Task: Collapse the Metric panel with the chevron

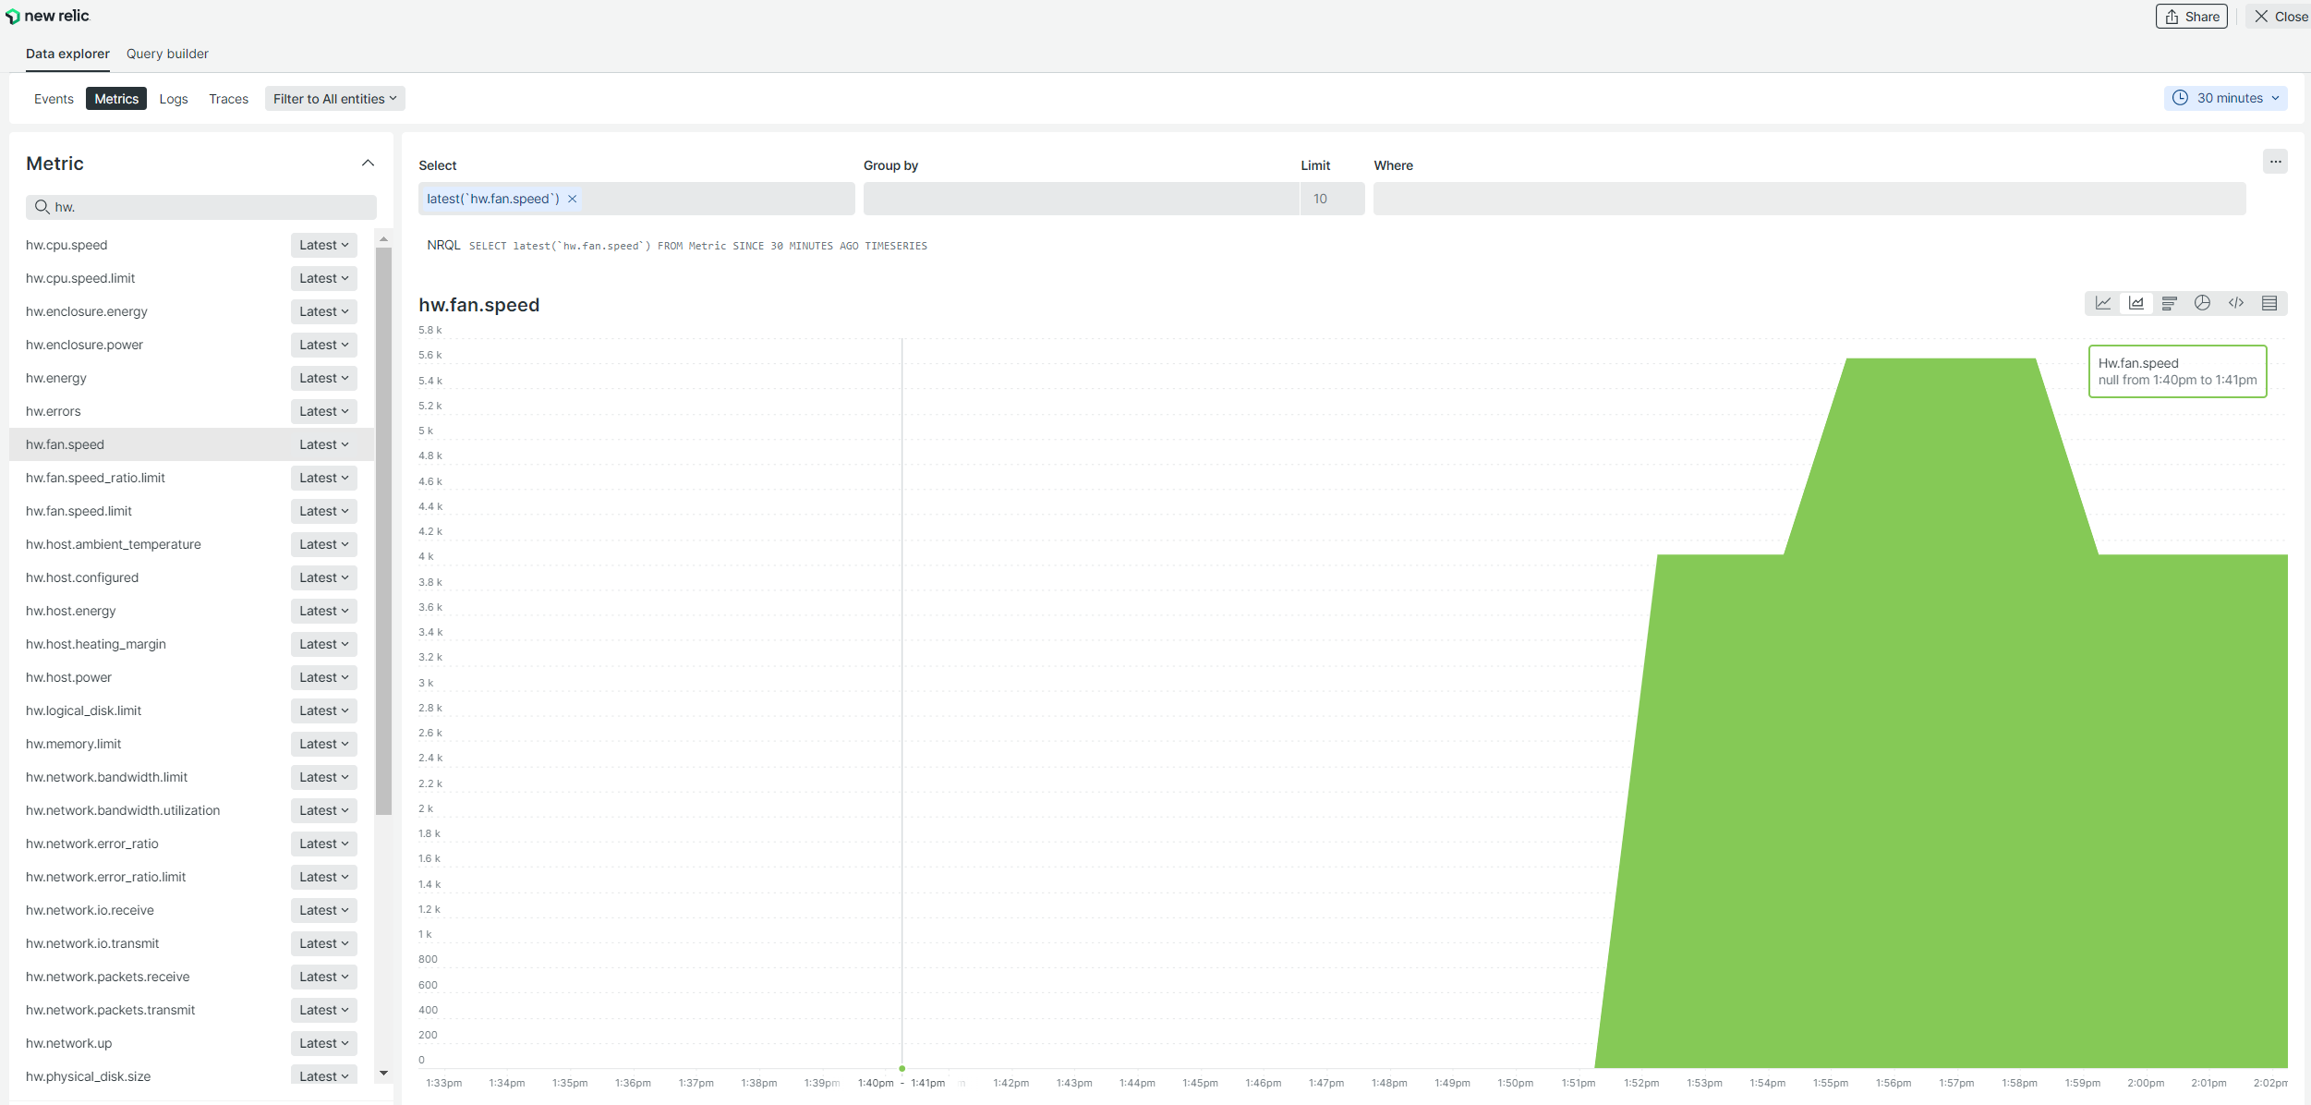Action: (368, 163)
